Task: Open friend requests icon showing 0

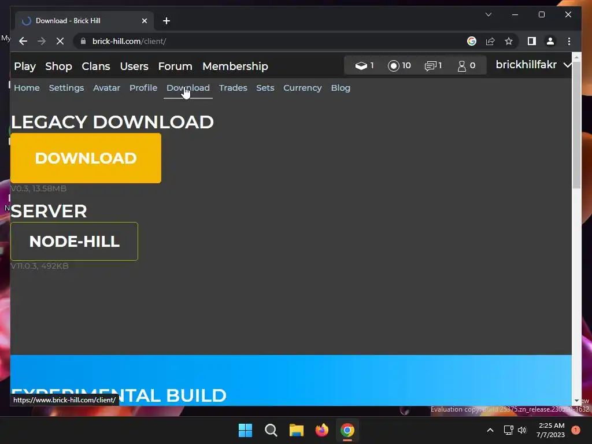Action: coord(467,66)
